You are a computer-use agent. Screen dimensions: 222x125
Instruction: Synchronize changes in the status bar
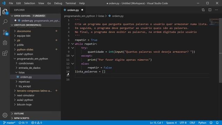pos(23,123)
